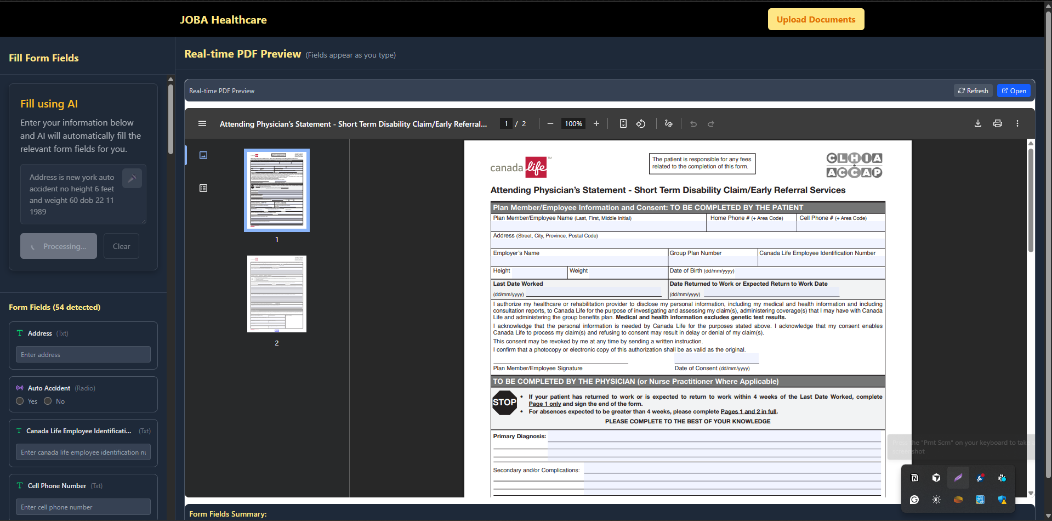
Task: Open the PDF preview in new window
Action: click(1014, 91)
